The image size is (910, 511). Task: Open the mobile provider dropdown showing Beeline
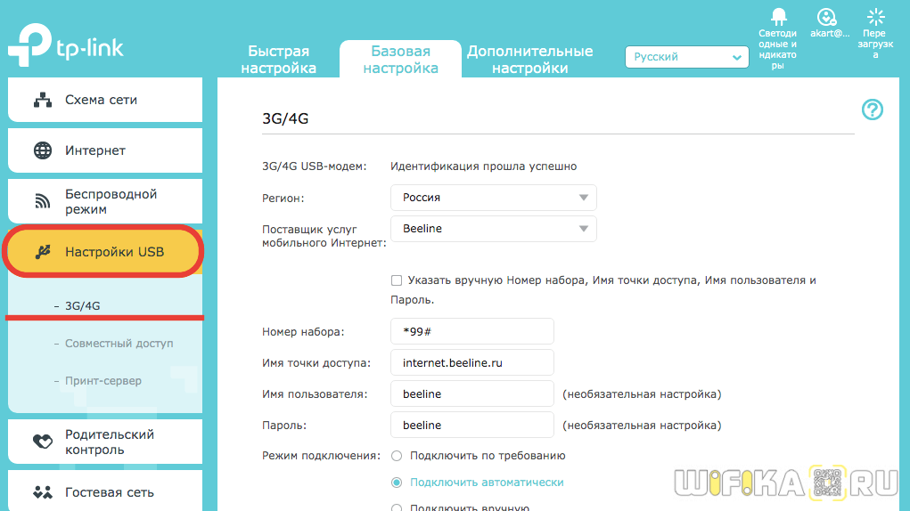pos(493,229)
